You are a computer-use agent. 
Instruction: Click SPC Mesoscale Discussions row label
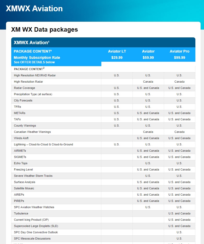32,239
